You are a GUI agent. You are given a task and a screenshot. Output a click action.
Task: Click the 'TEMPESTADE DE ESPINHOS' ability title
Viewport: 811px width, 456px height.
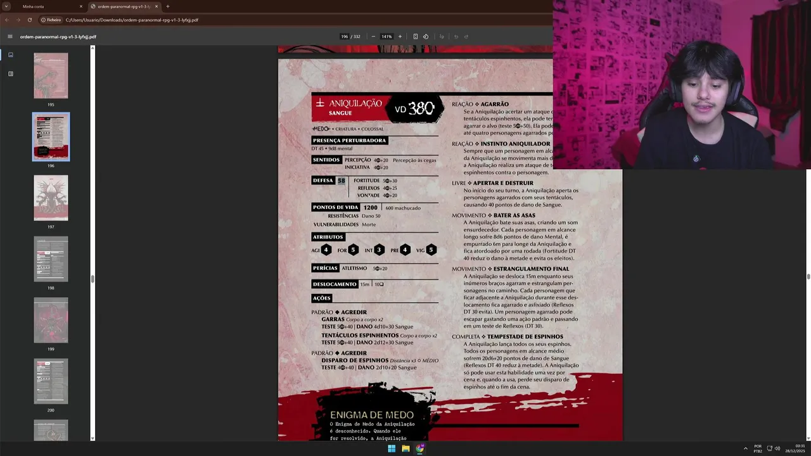point(525,337)
